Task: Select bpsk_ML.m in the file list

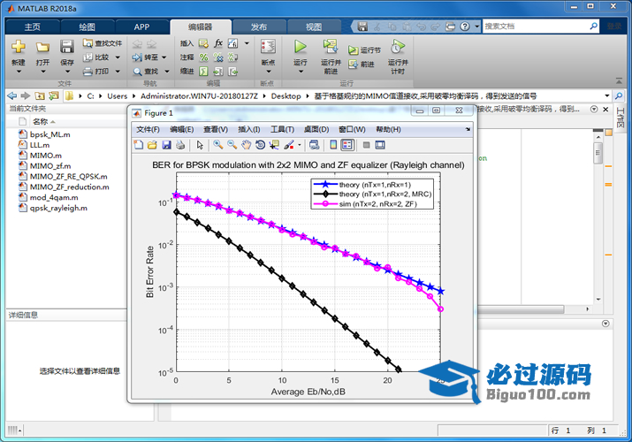Action: pyautogui.click(x=50, y=134)
